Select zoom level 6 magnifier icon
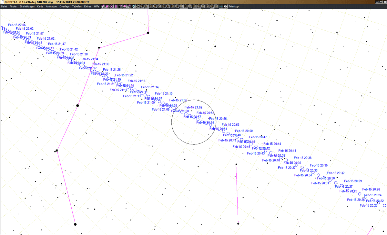The width and height of the screenshot is (387, 235). tap(164, 6)
